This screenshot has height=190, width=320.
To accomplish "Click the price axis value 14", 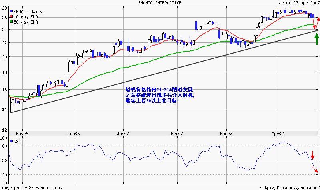I will point(4,109).
